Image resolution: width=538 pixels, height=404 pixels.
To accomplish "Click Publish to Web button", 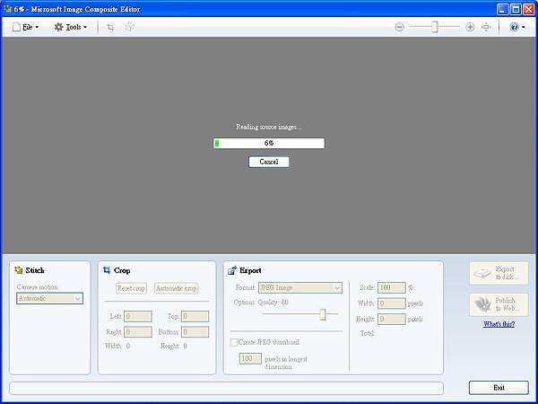I will [x=499, y=304].
